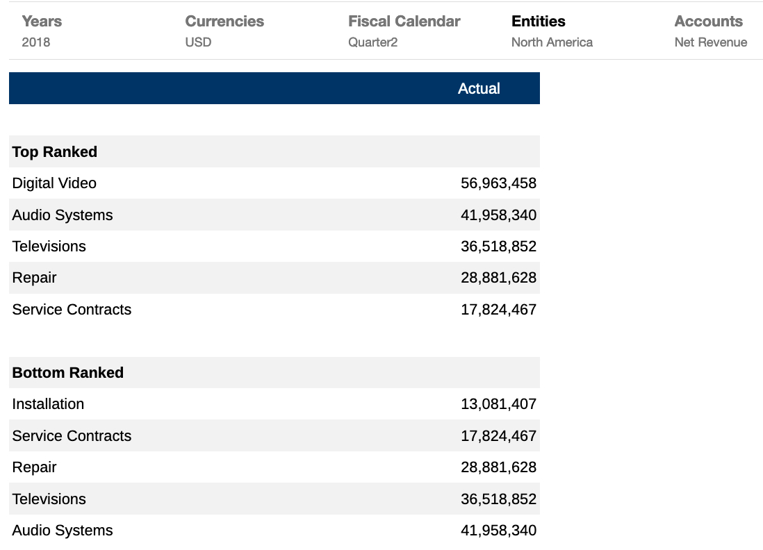The height and width of the screenshot is (550, 763).
Task: Open the Fiscal Calendar dimension selector
Action: tap(404, 22)
